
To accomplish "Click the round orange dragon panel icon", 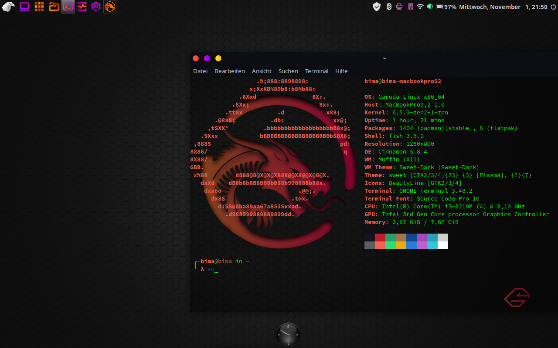I will 110,7.
